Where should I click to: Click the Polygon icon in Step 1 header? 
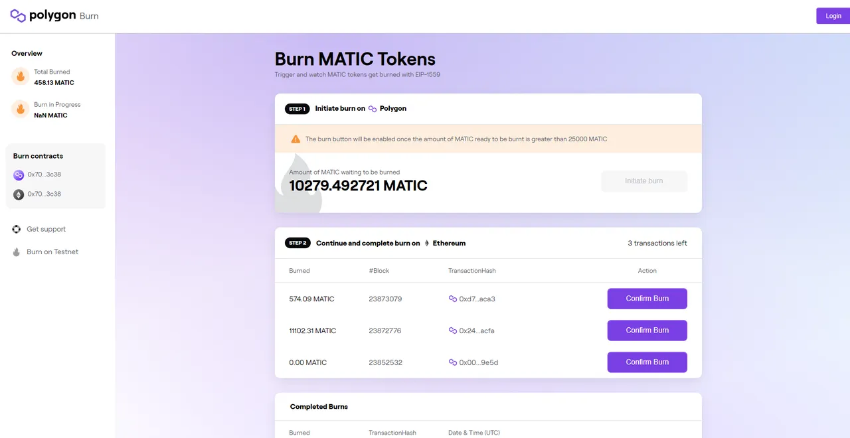(373, 109)
